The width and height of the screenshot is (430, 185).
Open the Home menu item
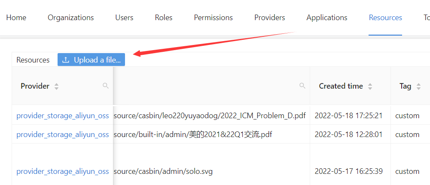(x=16, y=18)
